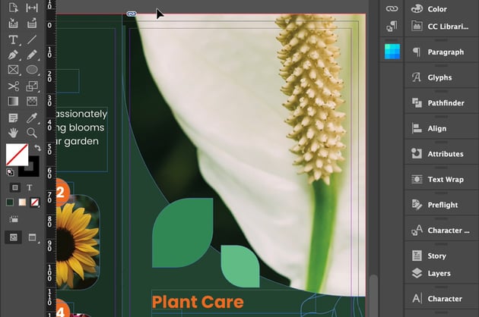The image size is (479, 317).
Task: Select the large dark green leaf shape
Action: (182, 233)
